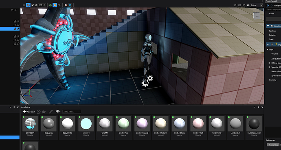This screenshot has width=281, height=150.
Task: Click the Asset view panel title
Action: pyautogui.click(x=26, y=107)
